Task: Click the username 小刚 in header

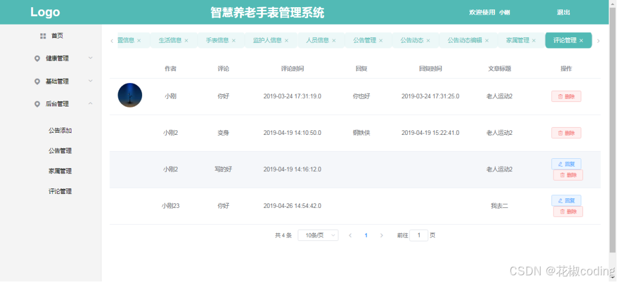Action: [504, 13]
